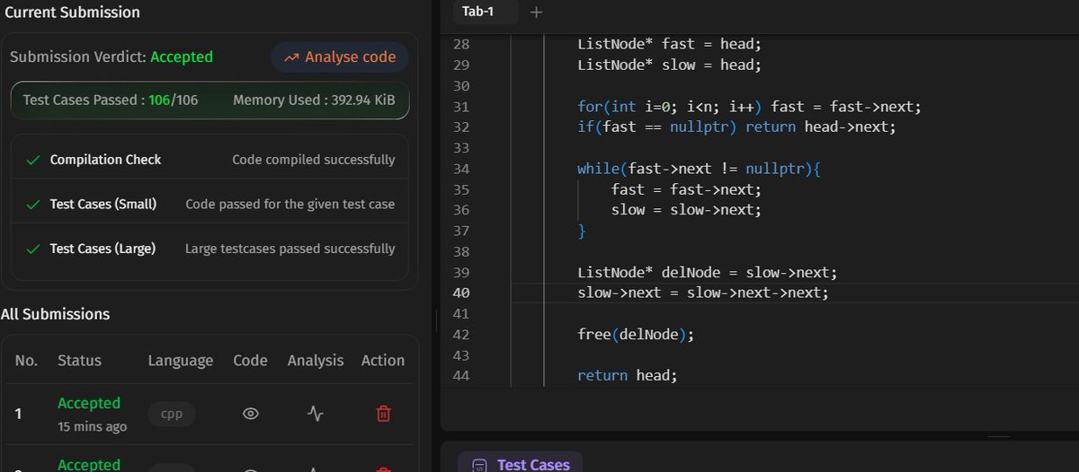The height and width of the screenshot is (472, 1079).
Task: Select the cpp language badge
Action: (172, 415)
